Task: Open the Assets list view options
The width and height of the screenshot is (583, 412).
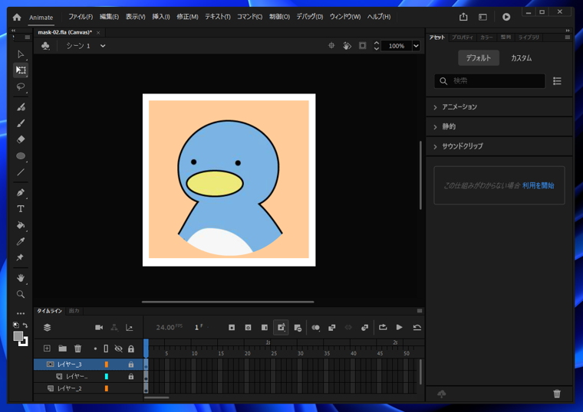Action: point(557,81)
